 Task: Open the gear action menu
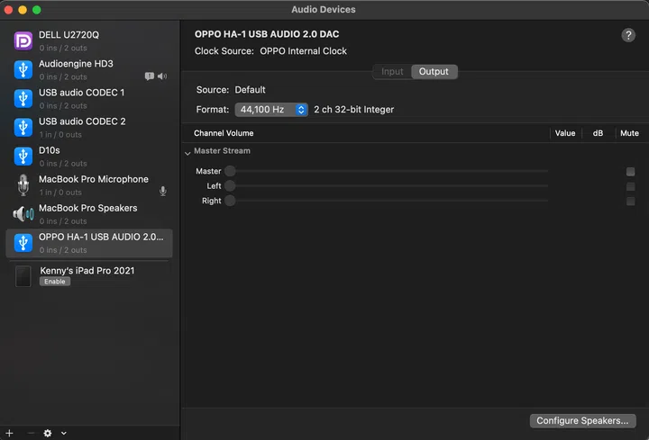click(48, 433)
